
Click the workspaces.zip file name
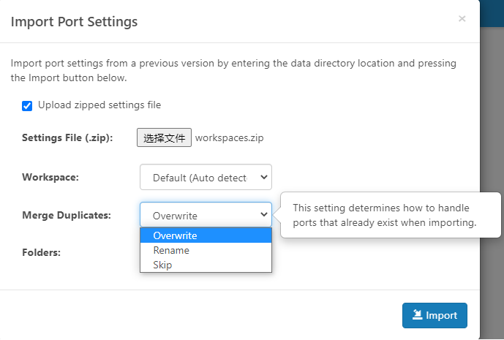click(x=229, y=138)
